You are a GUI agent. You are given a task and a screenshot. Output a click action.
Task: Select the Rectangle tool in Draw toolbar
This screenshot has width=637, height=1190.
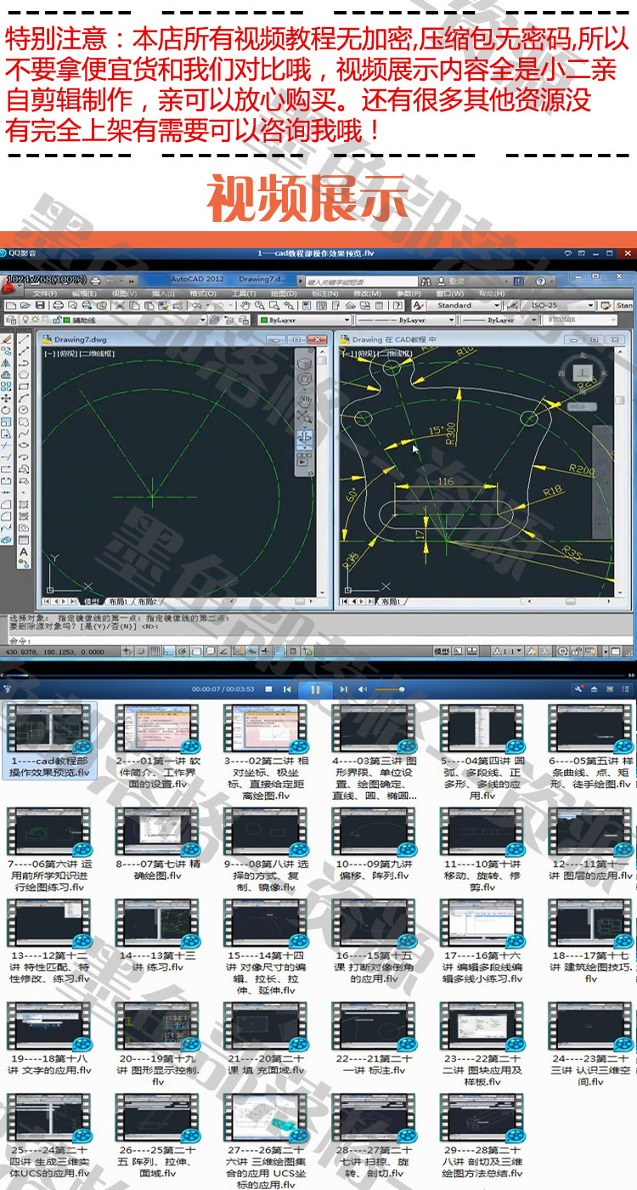(x=24, y=387)
